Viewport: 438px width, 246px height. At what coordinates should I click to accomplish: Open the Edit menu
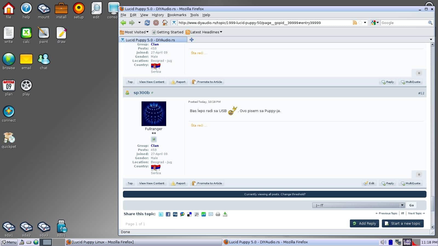[133, 15]
